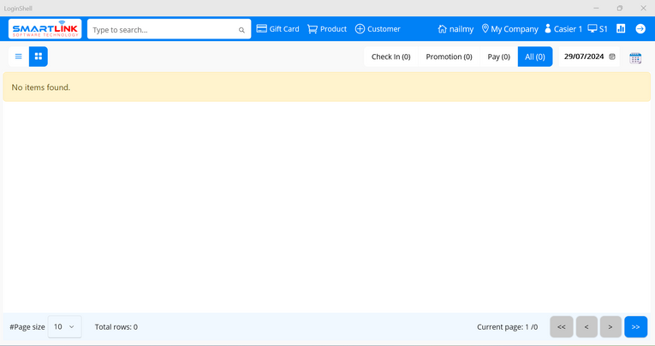Go to the last page
The width and height of the screenshot is (655, 346).
click(x=635, y=327)
